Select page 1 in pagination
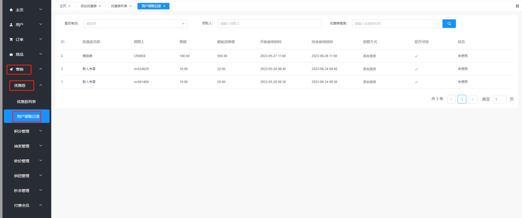The width and height of the screenshot is (522, 218). (462, 99)
